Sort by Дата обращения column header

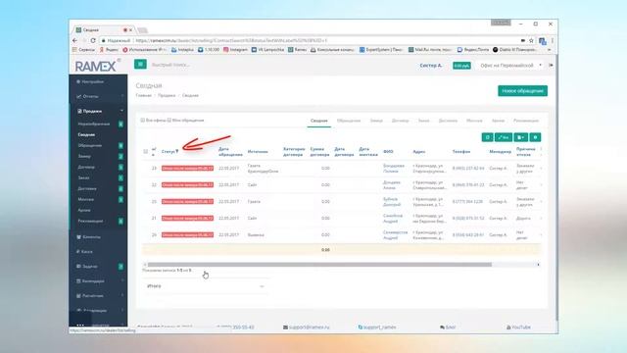click(230, 152)
